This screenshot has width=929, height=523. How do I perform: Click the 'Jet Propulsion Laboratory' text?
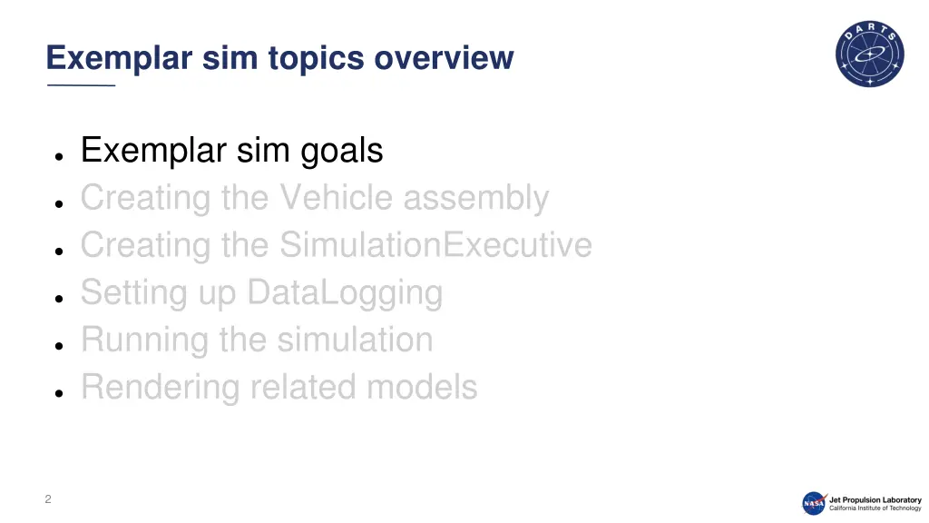[875, 498]
